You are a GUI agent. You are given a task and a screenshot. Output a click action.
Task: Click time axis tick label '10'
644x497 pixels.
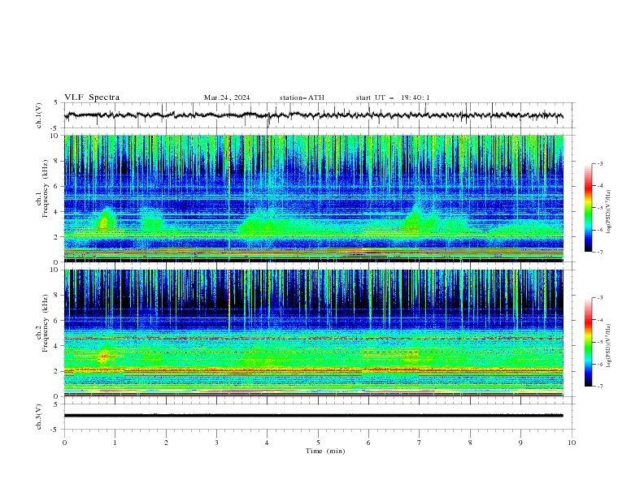pyautogui.click(x=572, y=443)
